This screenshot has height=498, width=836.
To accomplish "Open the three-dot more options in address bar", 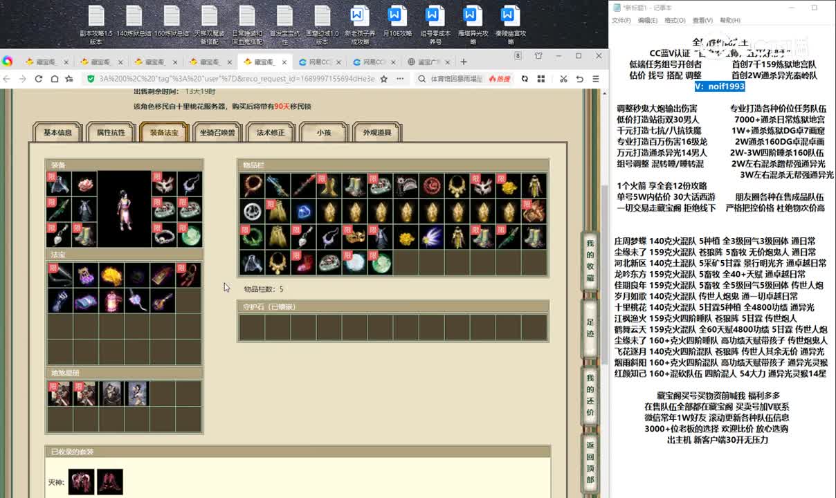I will point(401,79).
